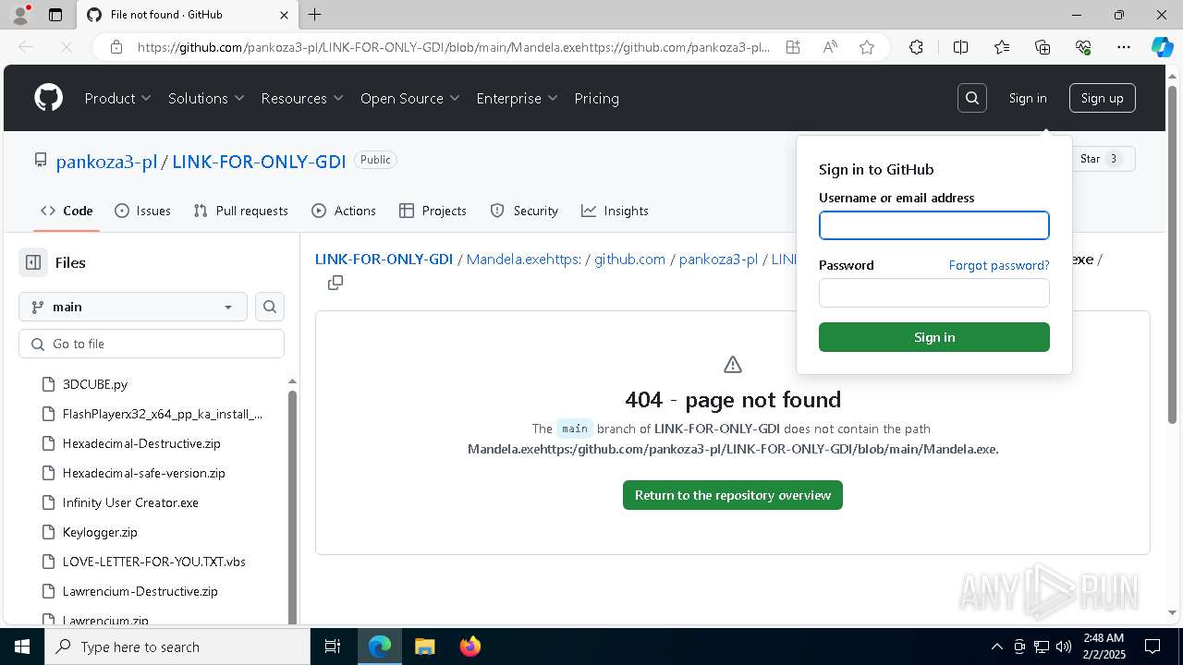This screenshot has height=665, width=1183.
Task: Expand the Resources menu
Action: [302, 98]
